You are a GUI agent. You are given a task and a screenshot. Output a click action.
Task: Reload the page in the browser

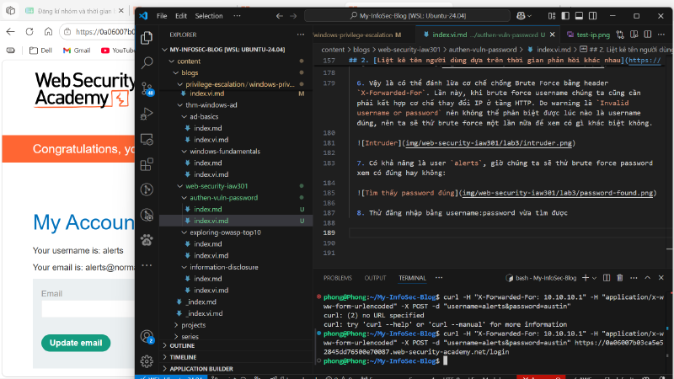tap(29, 31)
